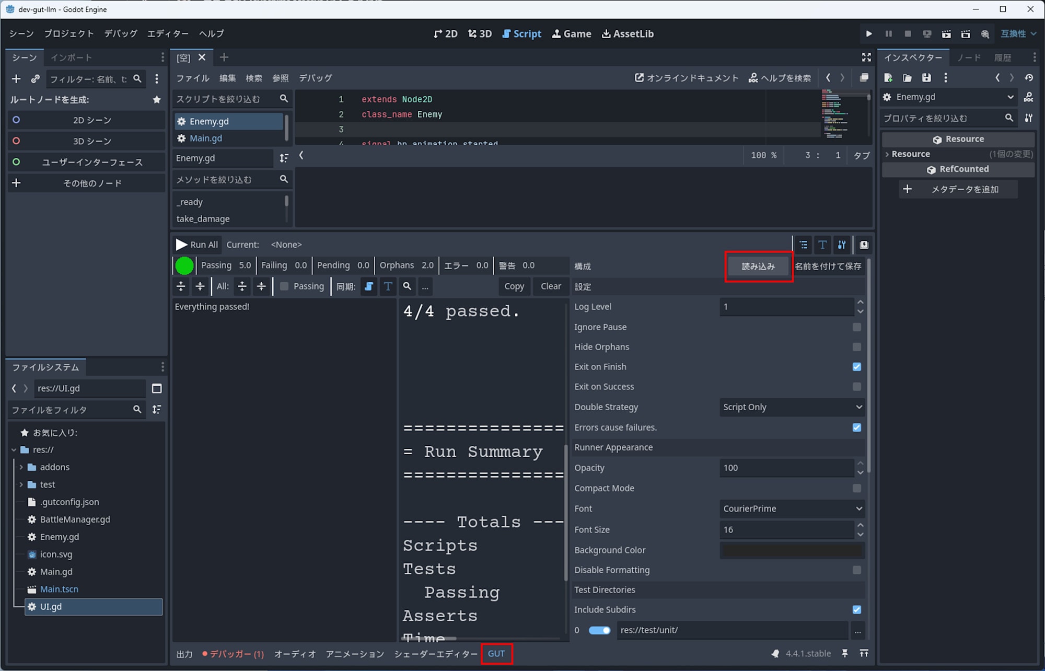Image resolution: width=1045 pixels, height=671 pixels.
Task: Uncheck Include Subdirs
Action: (x=856, y=610)
